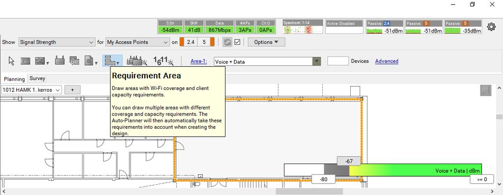Click the -67 legend slider handle
Screen dimensions: 503x195
click(349, 161)
